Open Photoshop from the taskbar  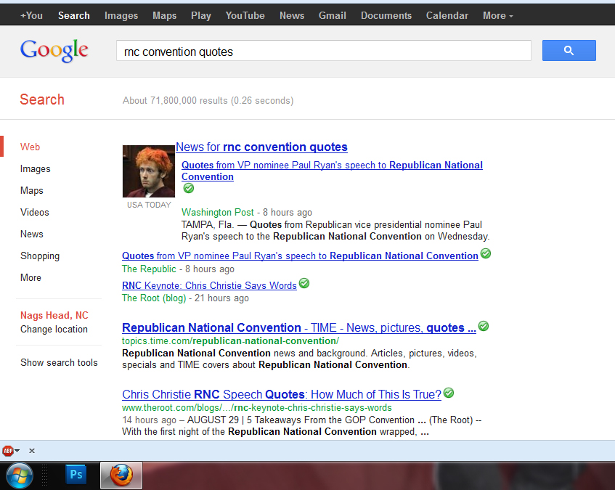[76, 475]
